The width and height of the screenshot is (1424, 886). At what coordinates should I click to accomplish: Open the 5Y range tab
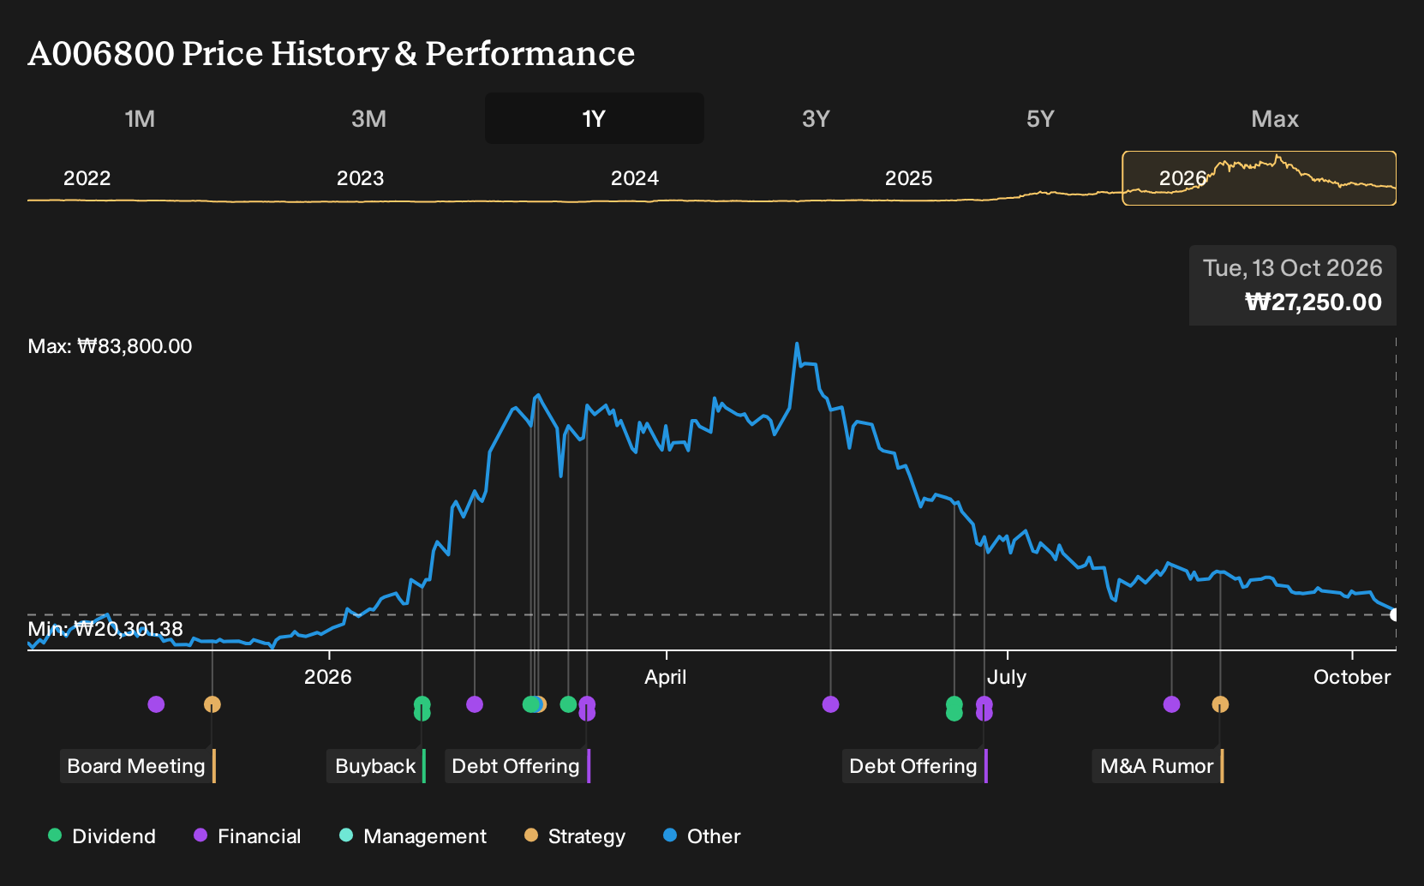(1040, 118)
